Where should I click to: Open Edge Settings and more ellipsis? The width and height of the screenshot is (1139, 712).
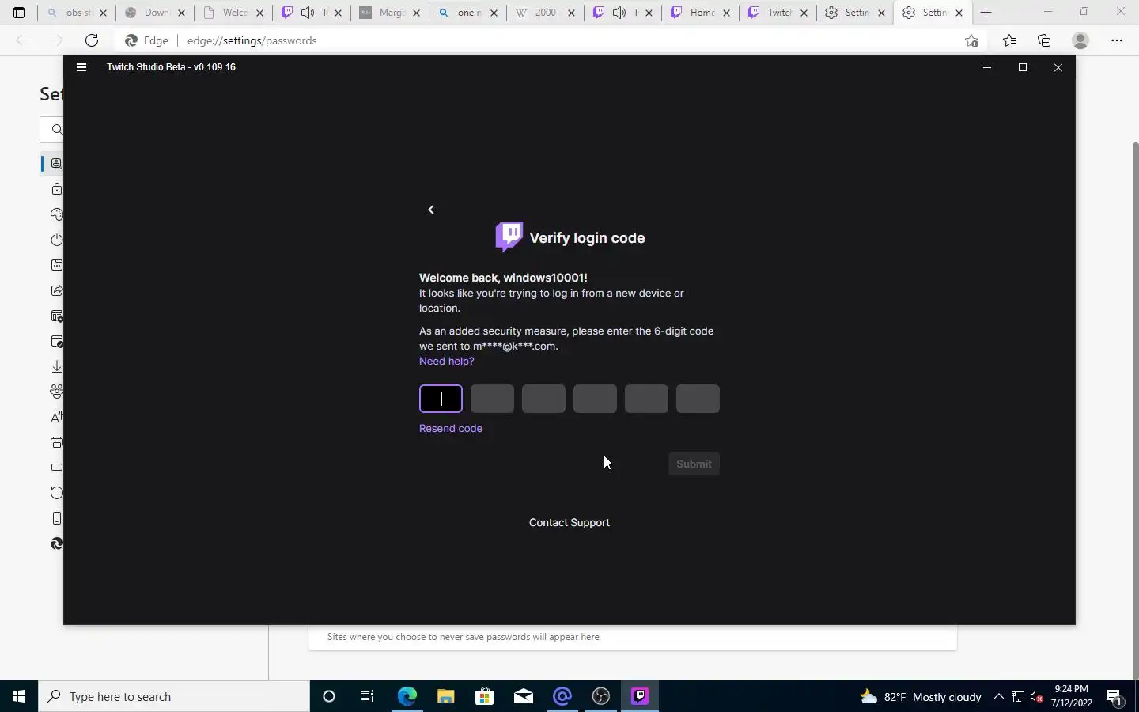tap(1117, 40)
